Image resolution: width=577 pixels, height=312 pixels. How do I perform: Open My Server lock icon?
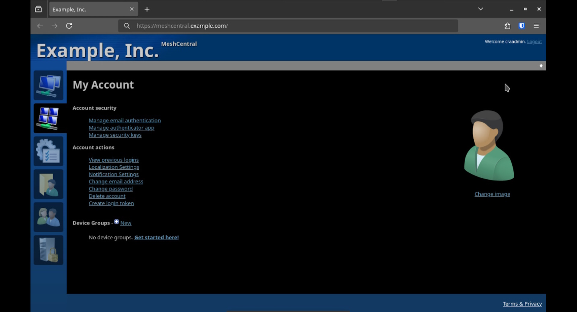tap(48, 250)
